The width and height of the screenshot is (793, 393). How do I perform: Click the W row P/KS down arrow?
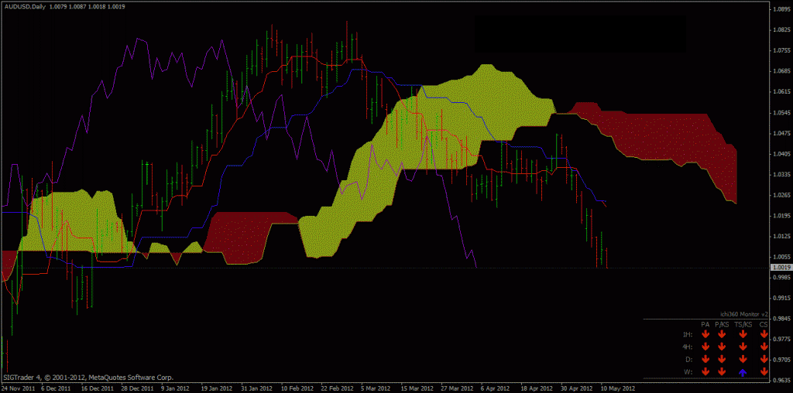coord(722,372)
